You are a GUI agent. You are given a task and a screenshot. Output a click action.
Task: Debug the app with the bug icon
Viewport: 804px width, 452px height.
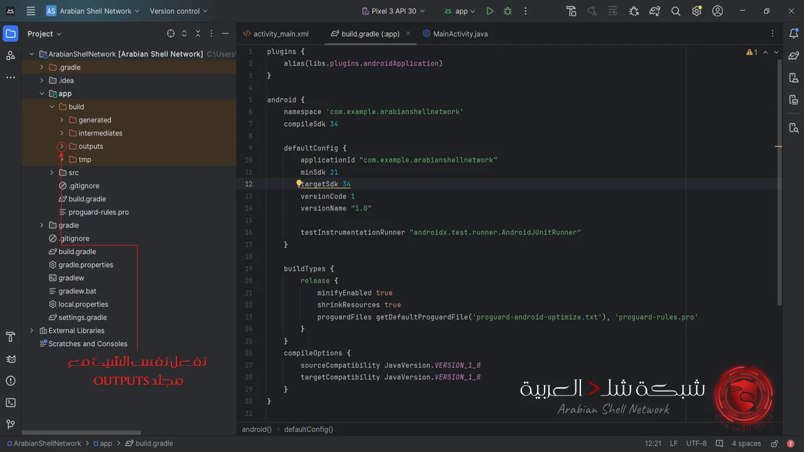tap(508, 11)
